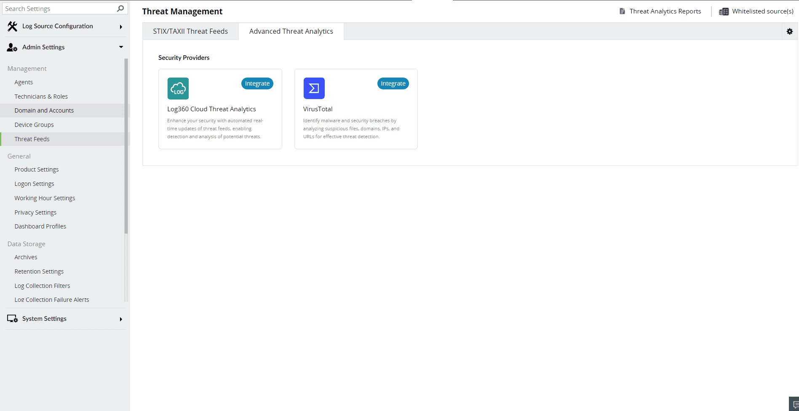This screenshot has width=799, height=411.
Task: Select the Log360 Cloud Threat Analytics cloud icon
Action: pyautogui.click(x=178, y=88)
